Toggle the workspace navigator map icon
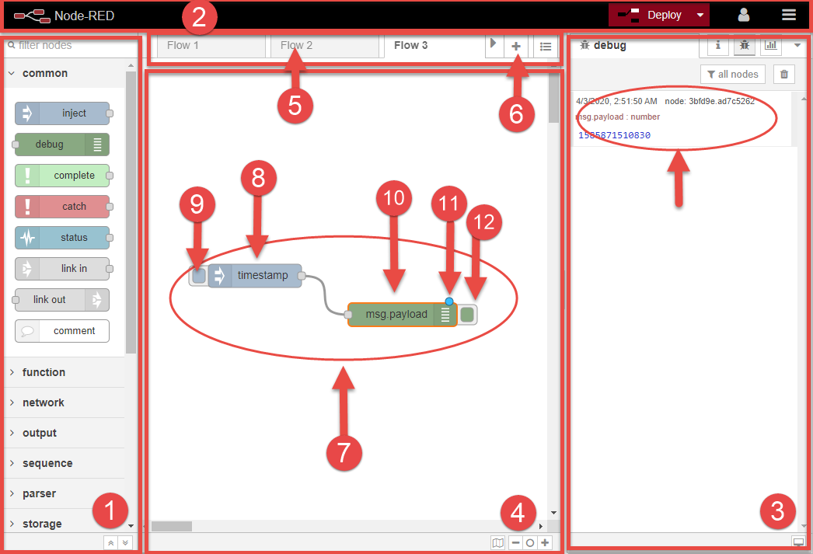The width and height of the screenshot is (813, 554). tap(497, 542)
